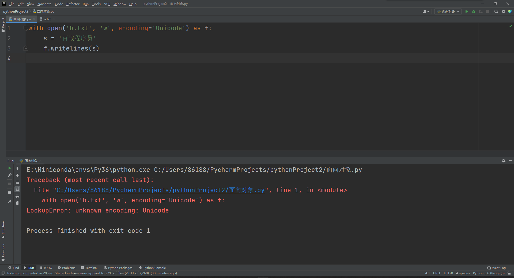The width and height of the screenshot is (514, 278).
Task: Click the 面向对象.py breadcrumb item
Action: coord(44,11)
